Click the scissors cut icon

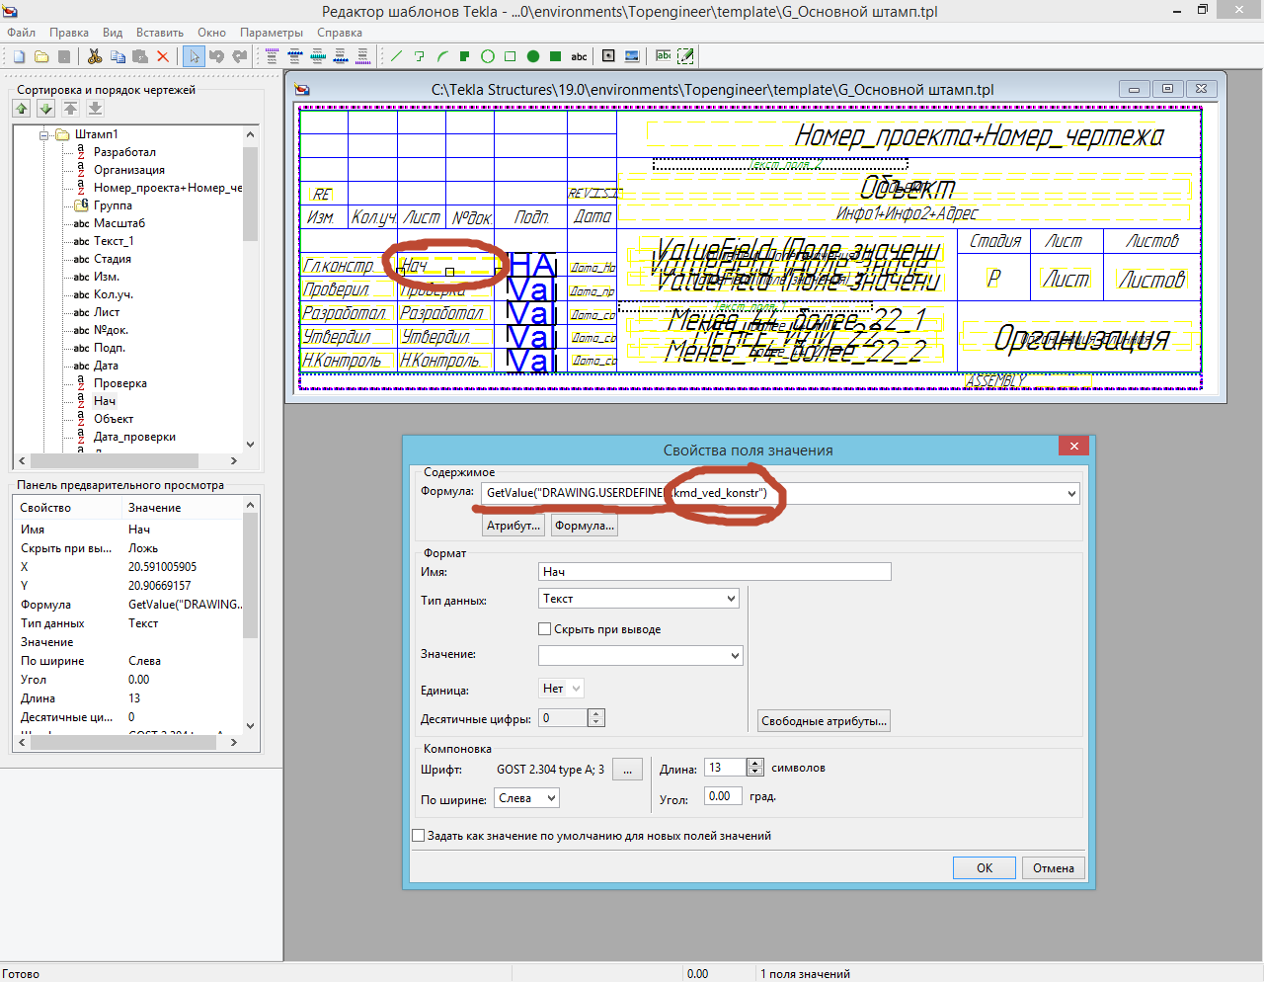tap(95, 56)
